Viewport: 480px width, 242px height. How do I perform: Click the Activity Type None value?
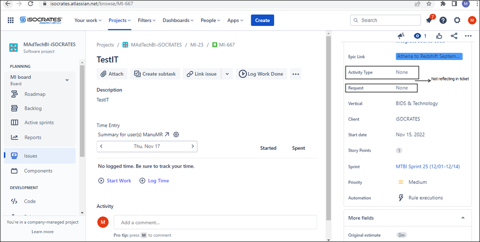pyautogui.click(x=402, y=72)
